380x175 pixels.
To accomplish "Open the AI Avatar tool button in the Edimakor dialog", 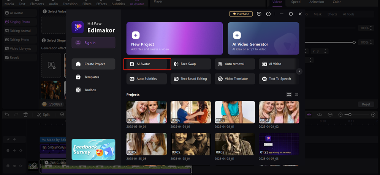I will (x=147, y=64).
